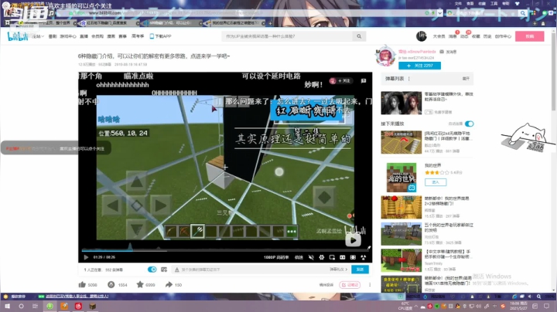Toggle the autoplay next switch
Viewport: 557px width, 312px height.
coord(470,124)
